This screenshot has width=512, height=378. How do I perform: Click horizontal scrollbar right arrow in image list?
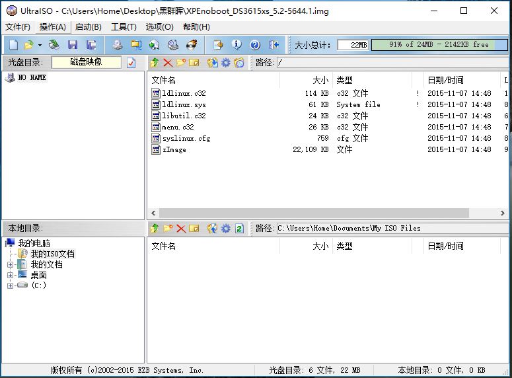[502, 213]
